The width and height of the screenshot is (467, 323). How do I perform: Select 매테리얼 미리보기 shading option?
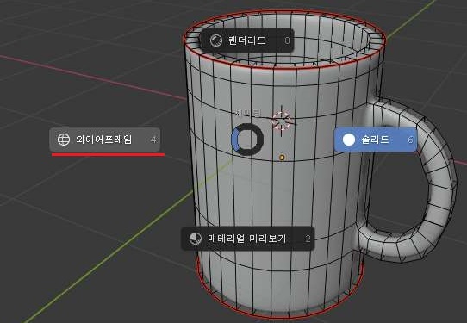click(x=247, y=239)
